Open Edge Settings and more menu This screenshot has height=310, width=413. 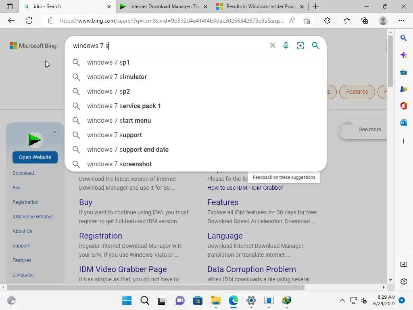[401, 21]
